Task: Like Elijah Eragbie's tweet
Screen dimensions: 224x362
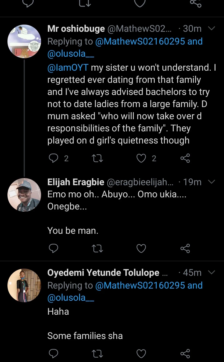Action: [x=142, y=248]
